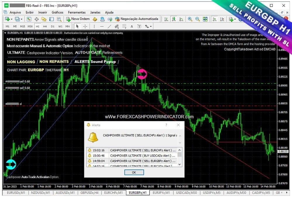292x199 pixels.
Task: Select the Fibonacci Retracement tool
Action: point(124,26)
